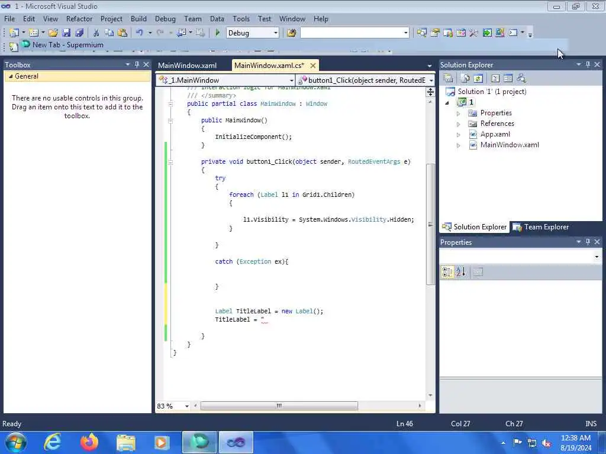This screenshot has width=606, height=454.
Task: Toggle auto-hide pin on Solution Explorer panel
Action: [x=588, y=64]
